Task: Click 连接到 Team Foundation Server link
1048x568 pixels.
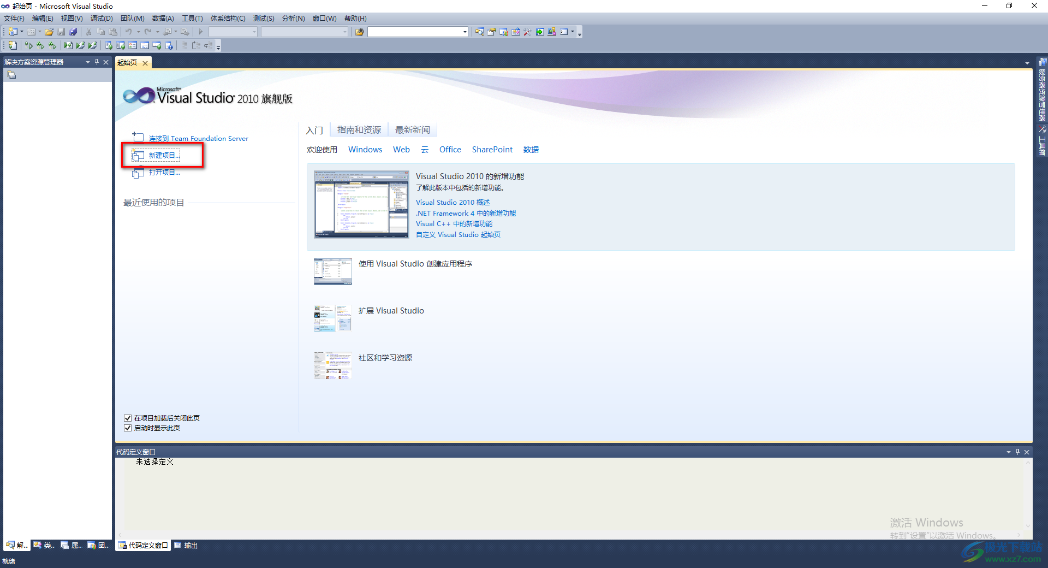Action: pyautogui.click(x=199, y=139)
